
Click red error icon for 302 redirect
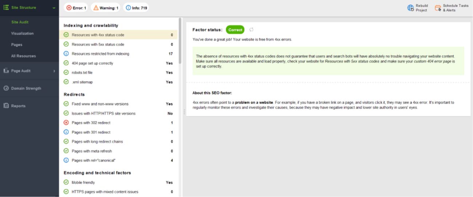pos(66,123)
